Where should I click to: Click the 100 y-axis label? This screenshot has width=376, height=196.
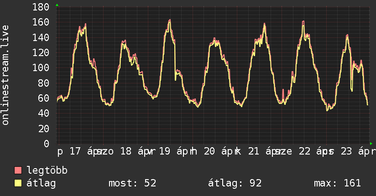click(x=41, y=67)
